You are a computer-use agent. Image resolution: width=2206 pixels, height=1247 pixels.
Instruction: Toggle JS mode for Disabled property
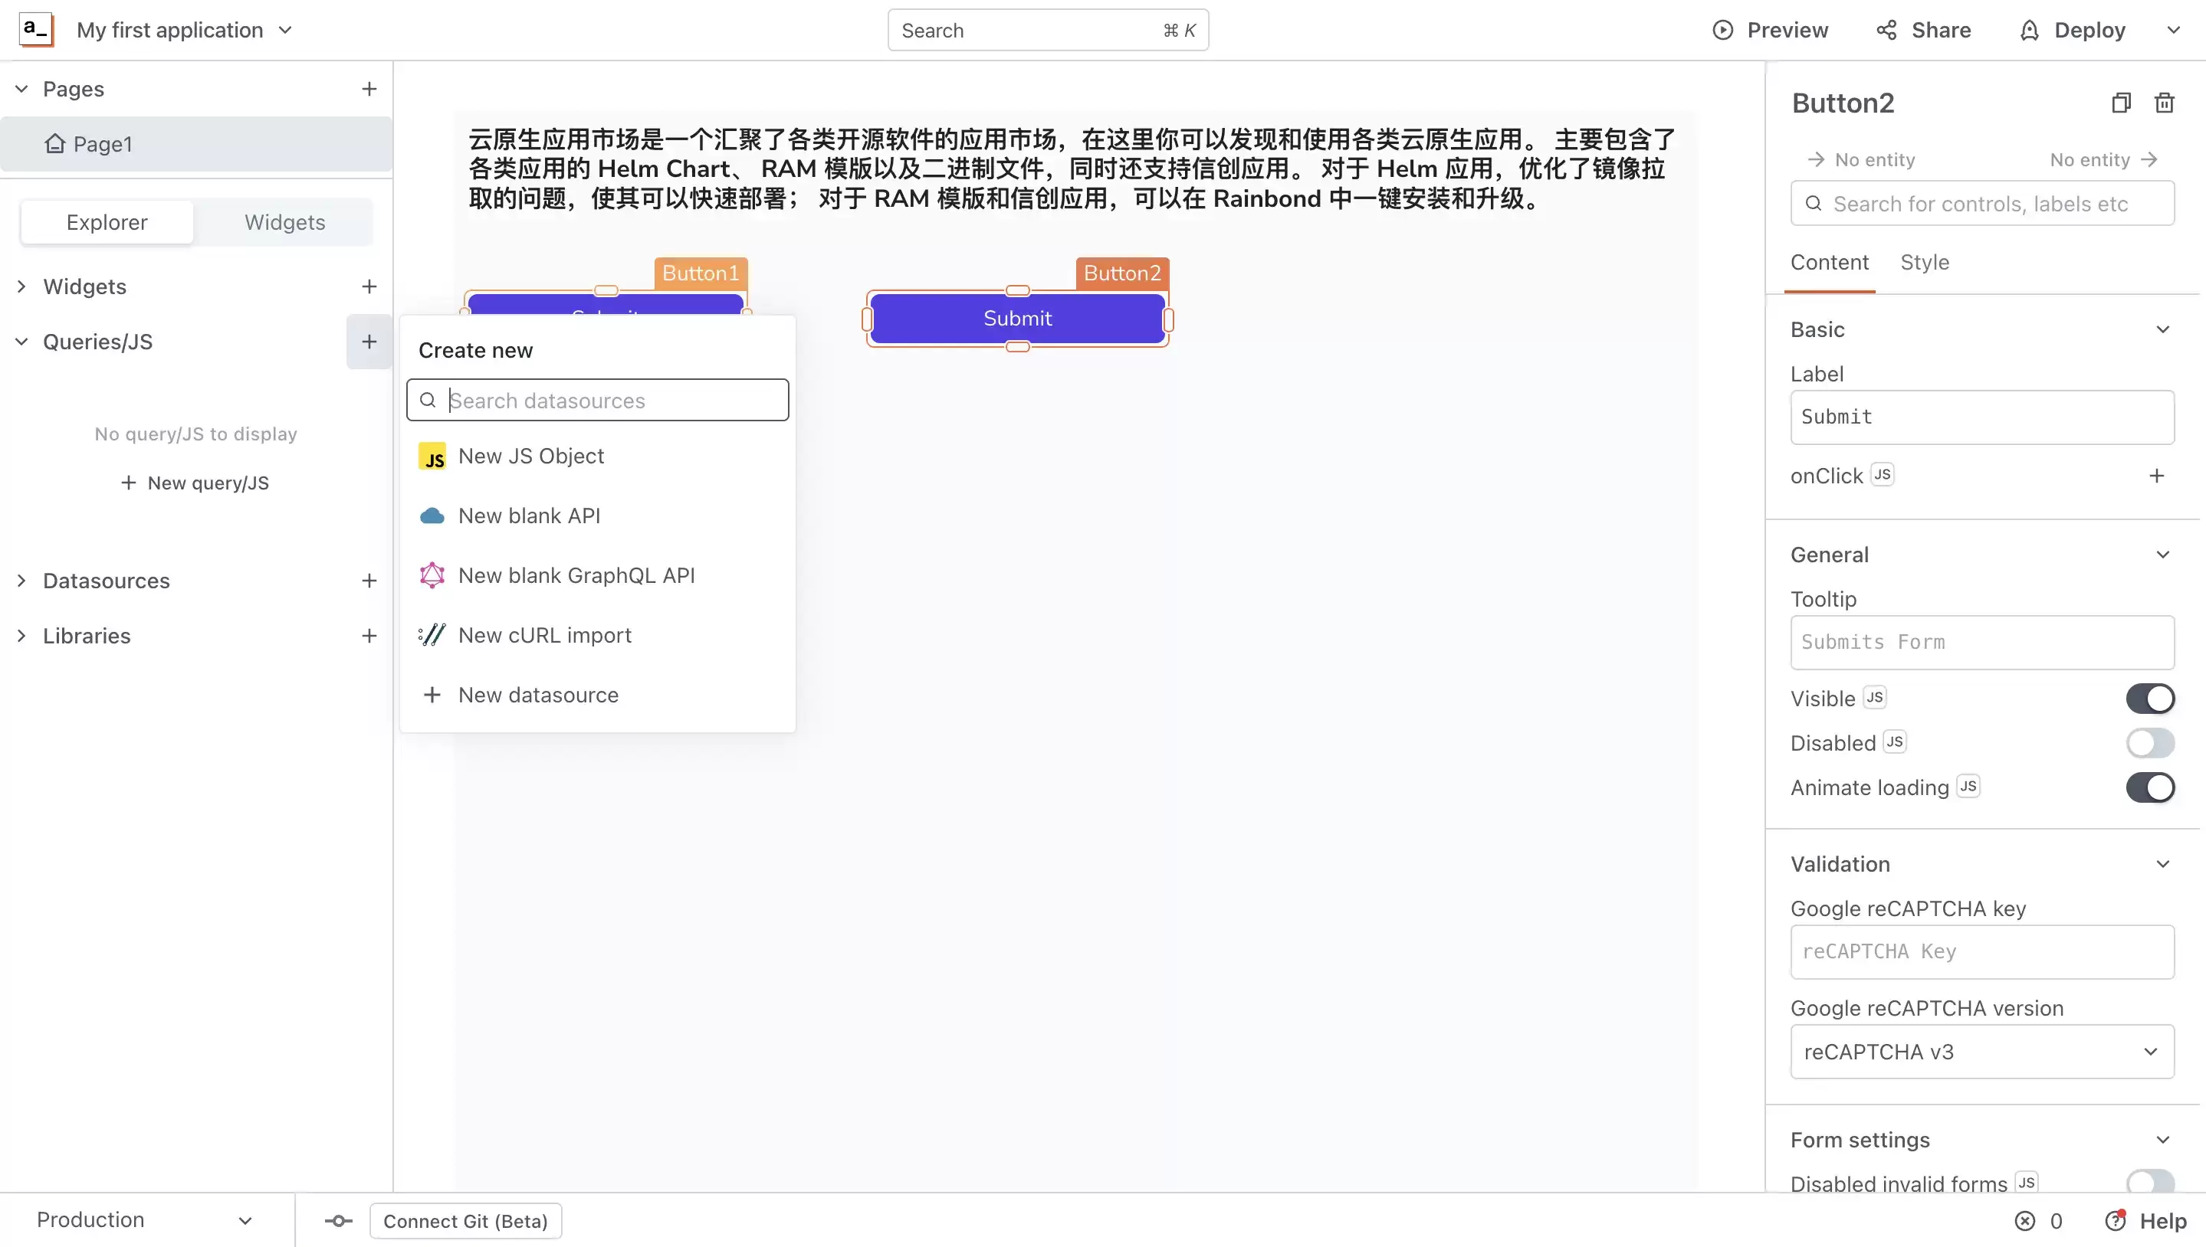coord(1894,741)
